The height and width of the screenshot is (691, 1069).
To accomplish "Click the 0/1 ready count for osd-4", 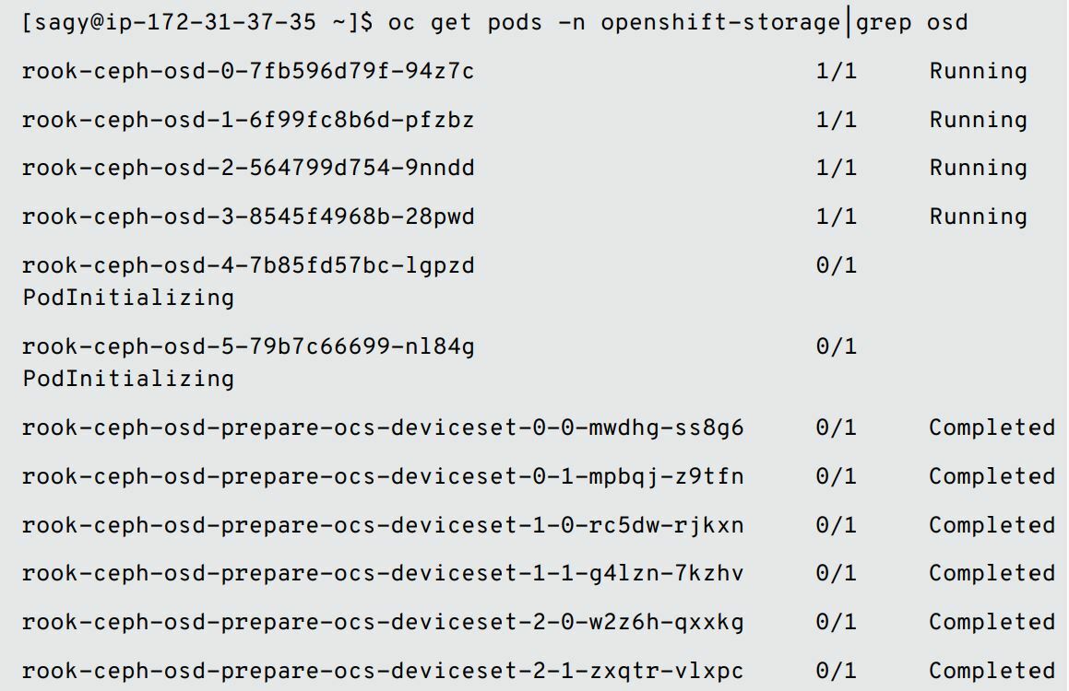I will pos(836,265).
